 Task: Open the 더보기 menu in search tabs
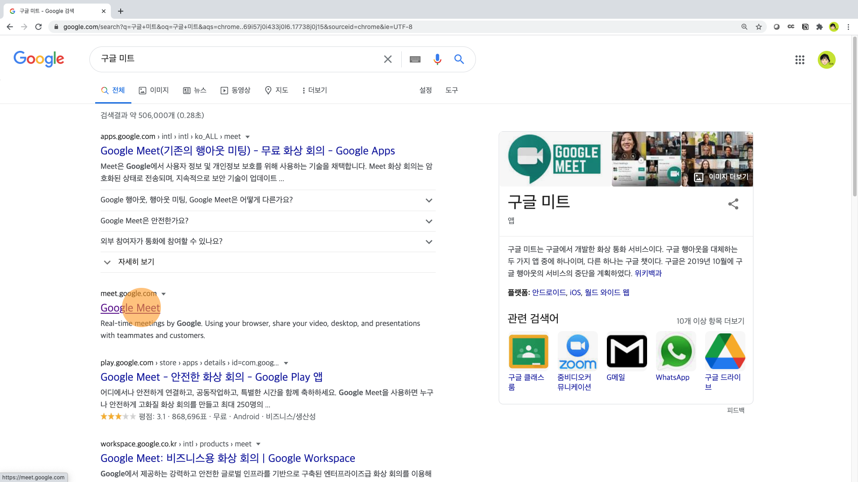315,90
